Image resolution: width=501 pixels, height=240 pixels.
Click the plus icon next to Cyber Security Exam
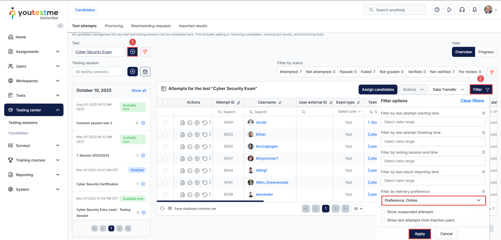132,52
